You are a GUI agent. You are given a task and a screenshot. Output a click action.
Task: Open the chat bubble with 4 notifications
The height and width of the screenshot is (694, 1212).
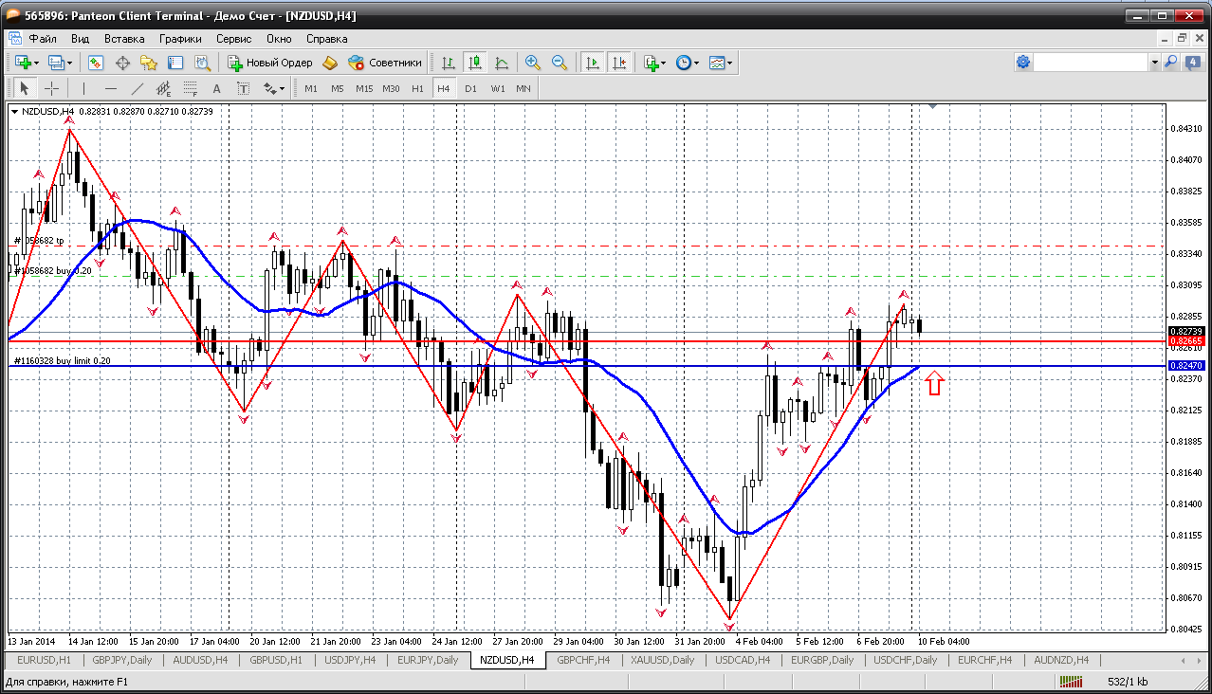tap(1191, 63)
